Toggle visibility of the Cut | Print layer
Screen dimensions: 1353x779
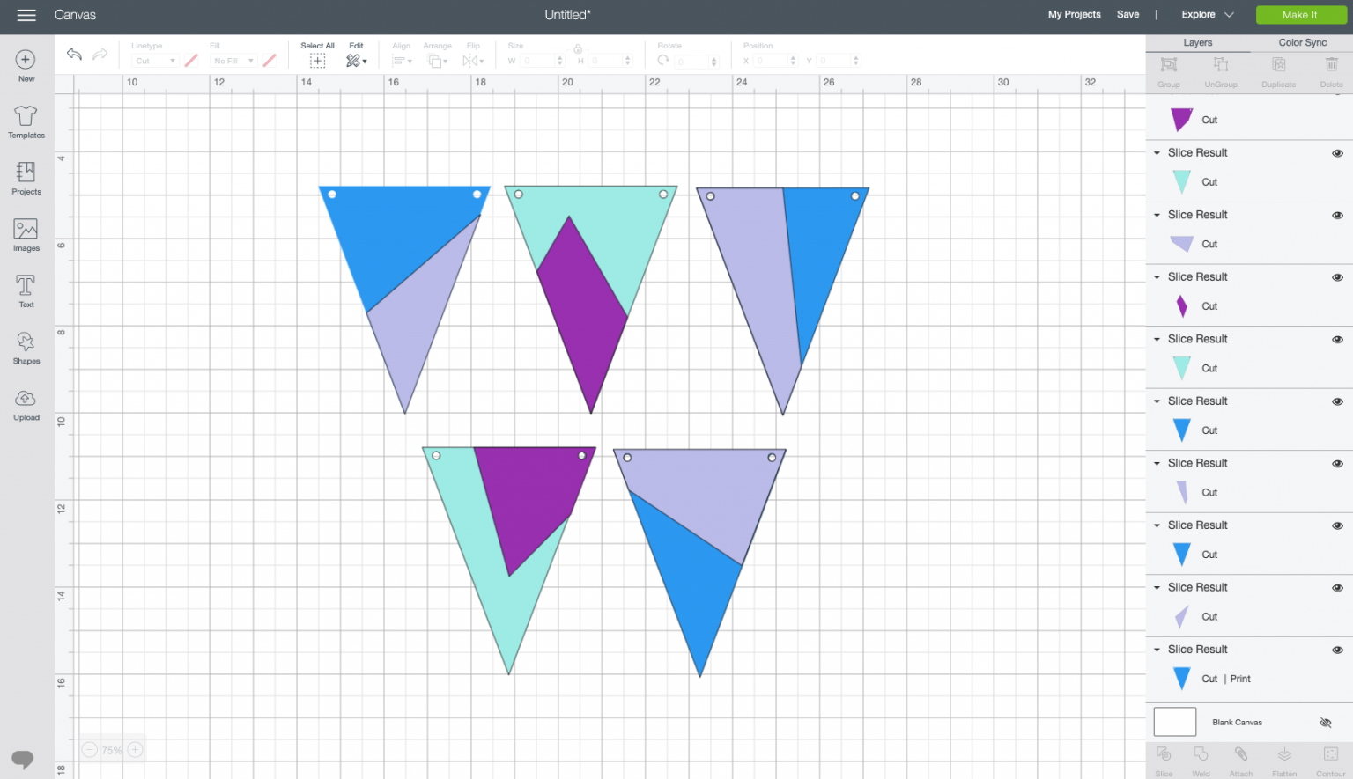1337,650
